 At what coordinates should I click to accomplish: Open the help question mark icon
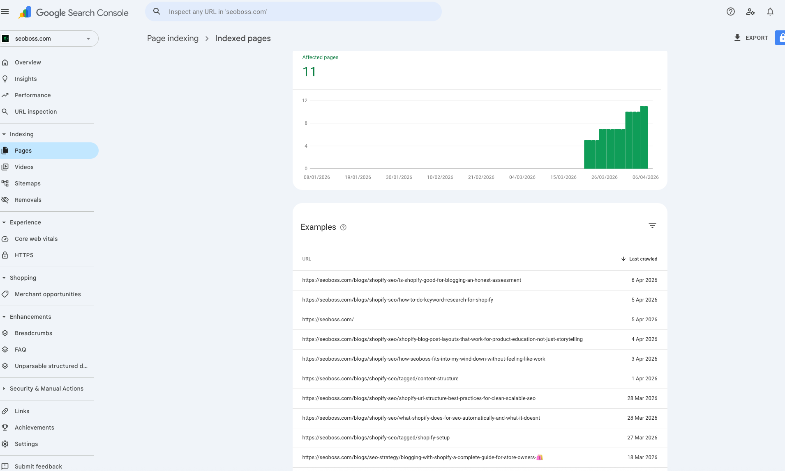pyautogui.click(x=730, y=11)
